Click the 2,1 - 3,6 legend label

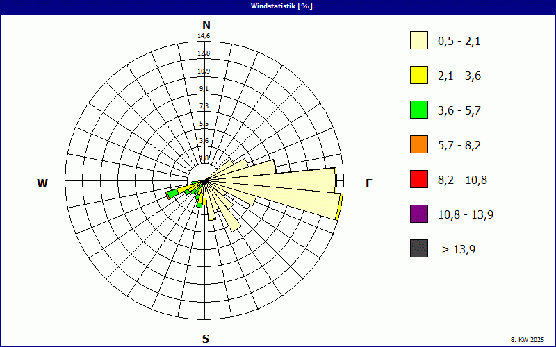coord(459,76)
